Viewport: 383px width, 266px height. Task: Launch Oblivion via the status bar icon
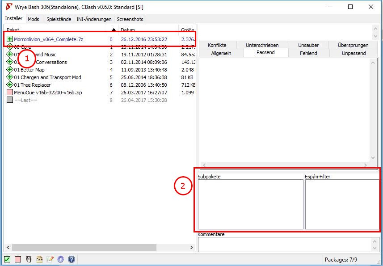point(29,259)
